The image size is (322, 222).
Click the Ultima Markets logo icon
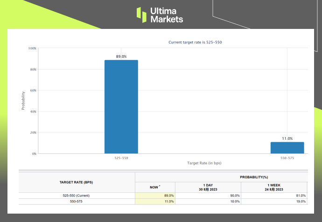pos(141,15)
